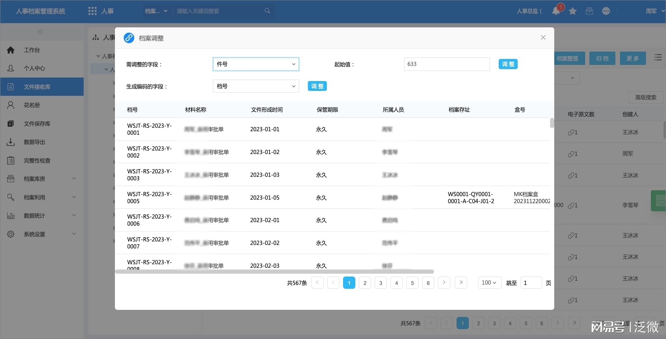666x339 pixels.
Task: Select row WSJT-RS-2023-Y-0003
Action: [x=332, y=175]
